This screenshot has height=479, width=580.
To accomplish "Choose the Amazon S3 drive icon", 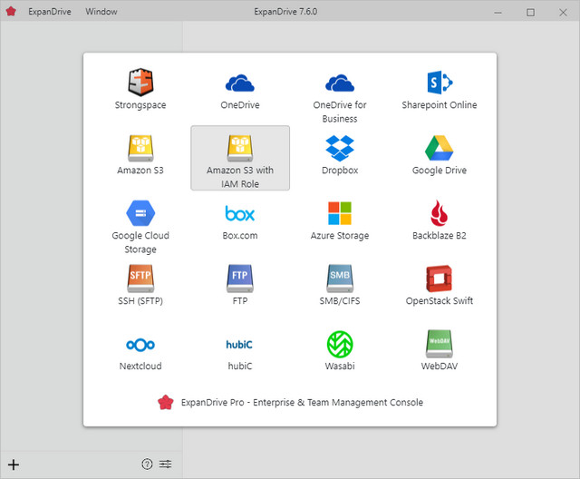I will 140,149.
